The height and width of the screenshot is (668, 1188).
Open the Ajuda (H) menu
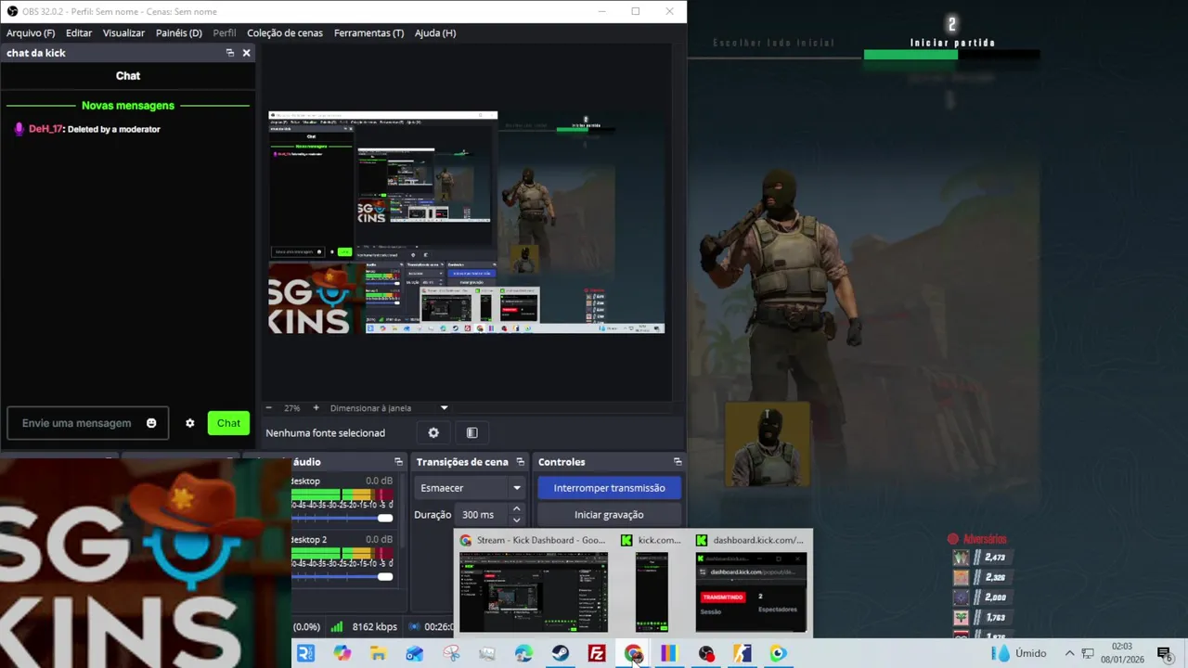click(435, 32)
